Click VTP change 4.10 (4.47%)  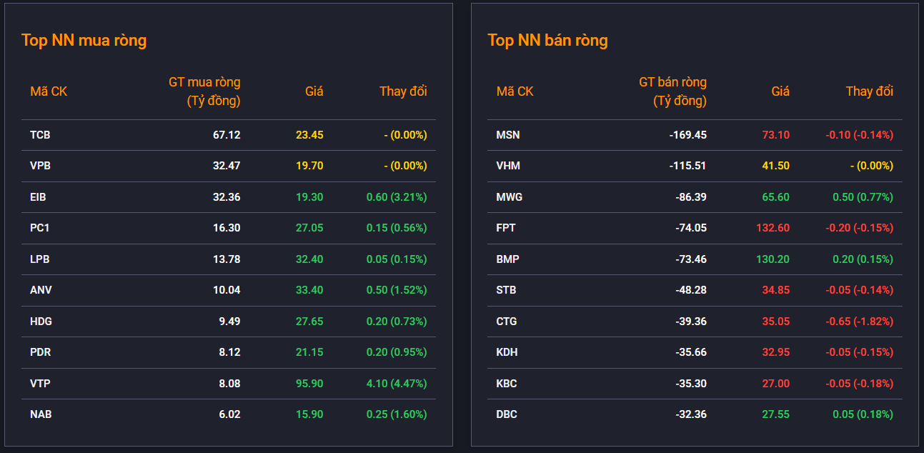pos(397,384)
